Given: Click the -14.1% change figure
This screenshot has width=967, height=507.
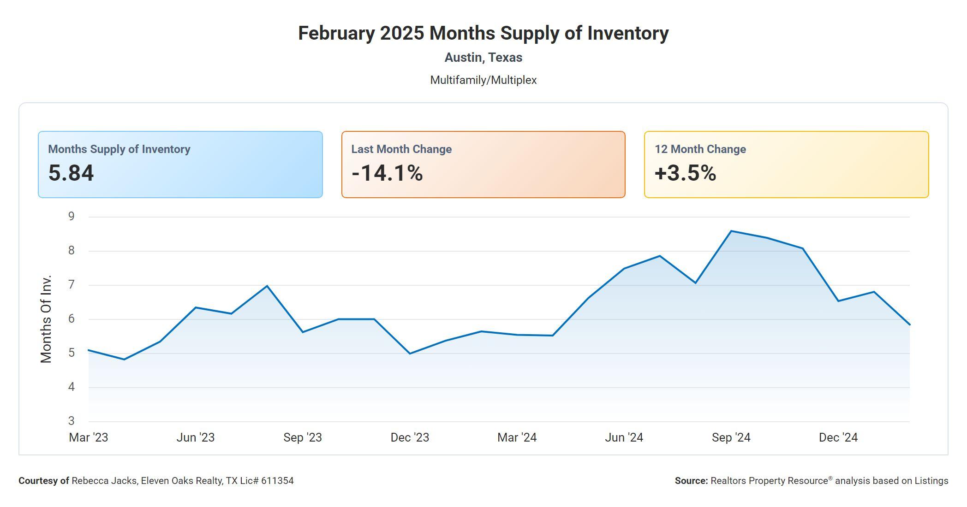Looking at the screenshot, I should (387, 173).
